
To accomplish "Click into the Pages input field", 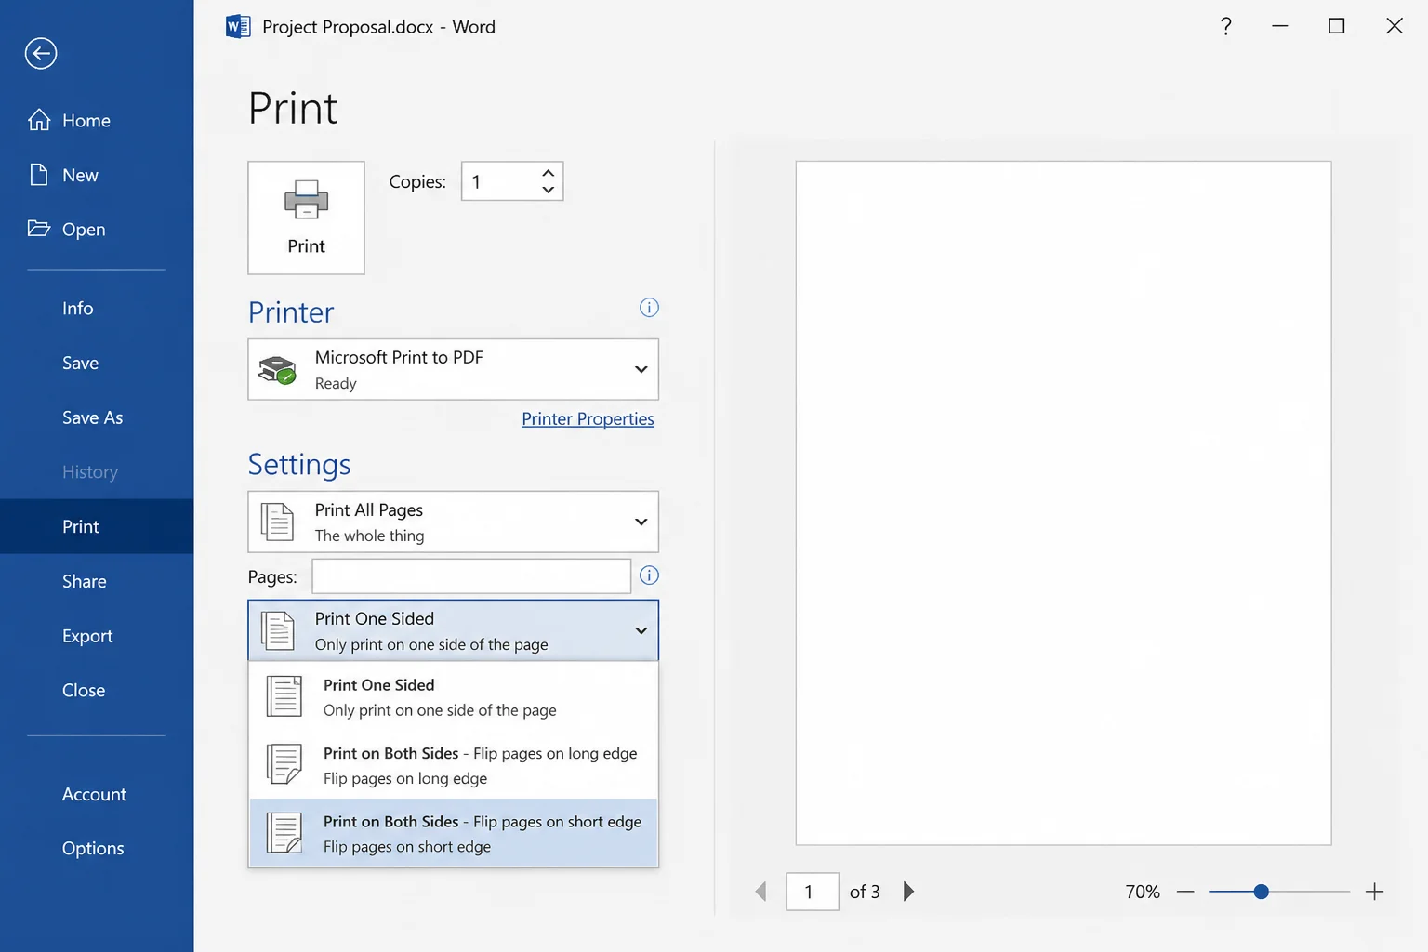I will [x=471, y=575].
